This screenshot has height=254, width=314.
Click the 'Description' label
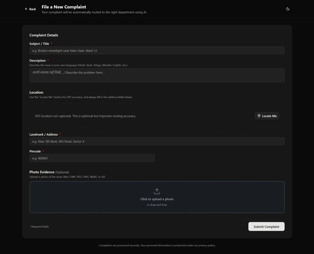38,61
